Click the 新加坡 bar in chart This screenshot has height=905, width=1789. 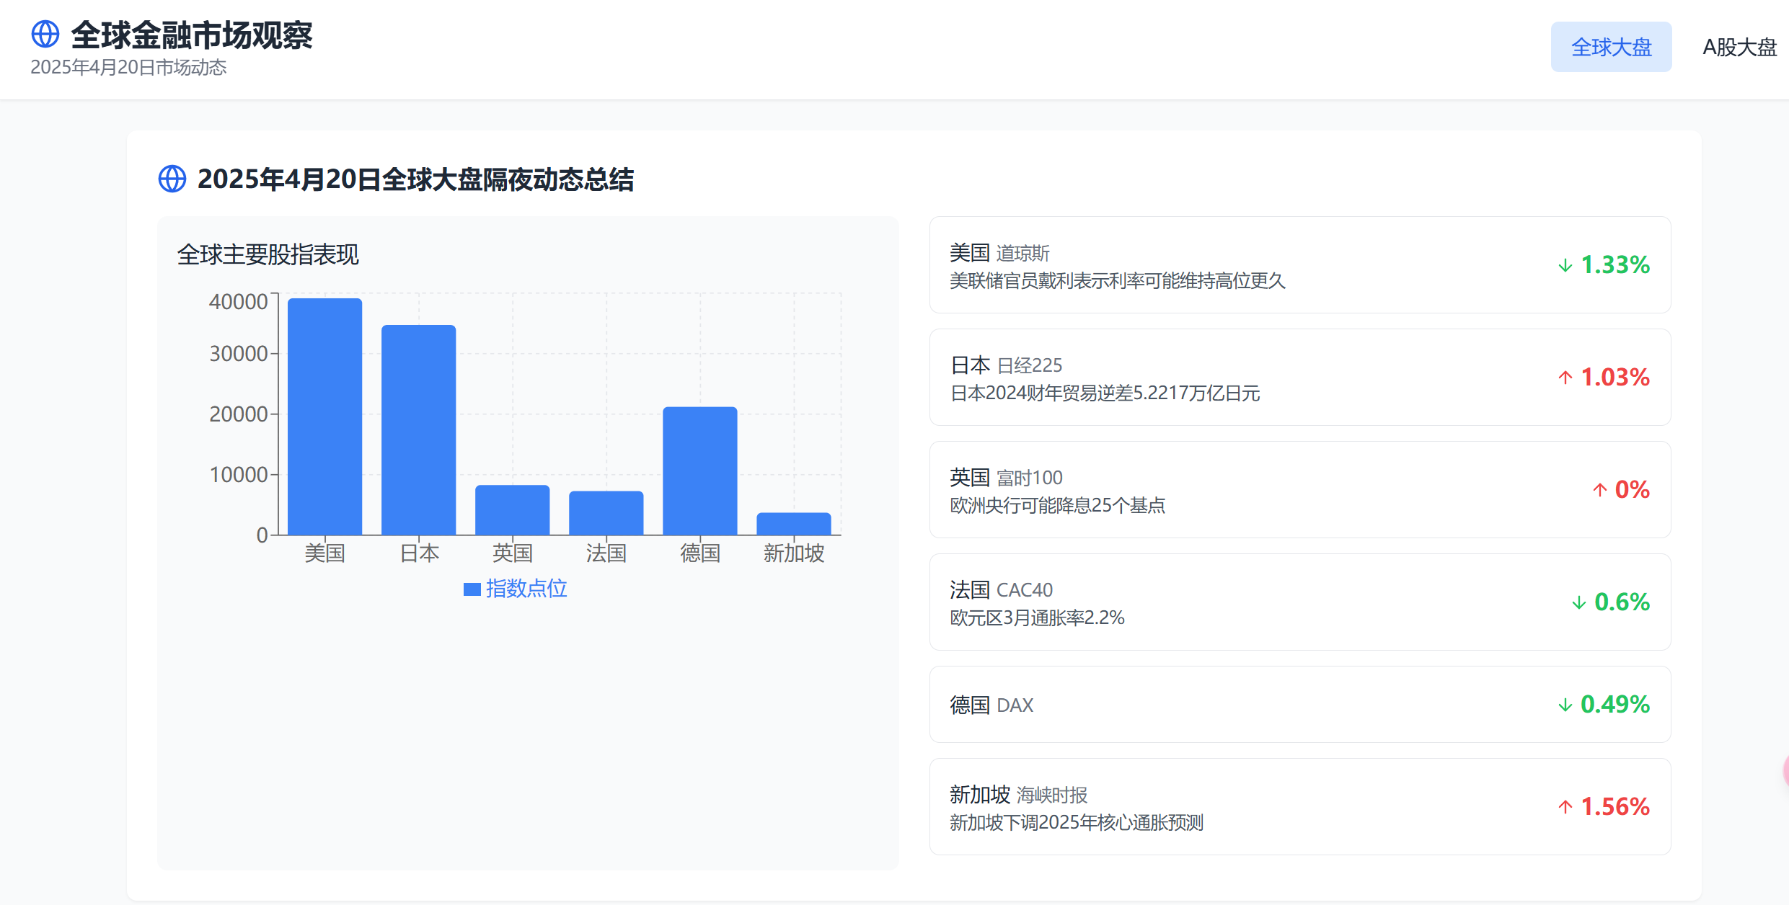coord(793,524)
